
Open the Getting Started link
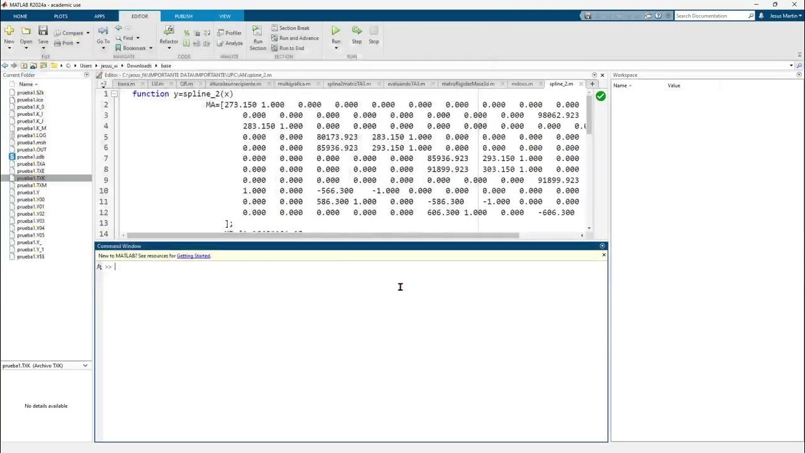(194, 256)
